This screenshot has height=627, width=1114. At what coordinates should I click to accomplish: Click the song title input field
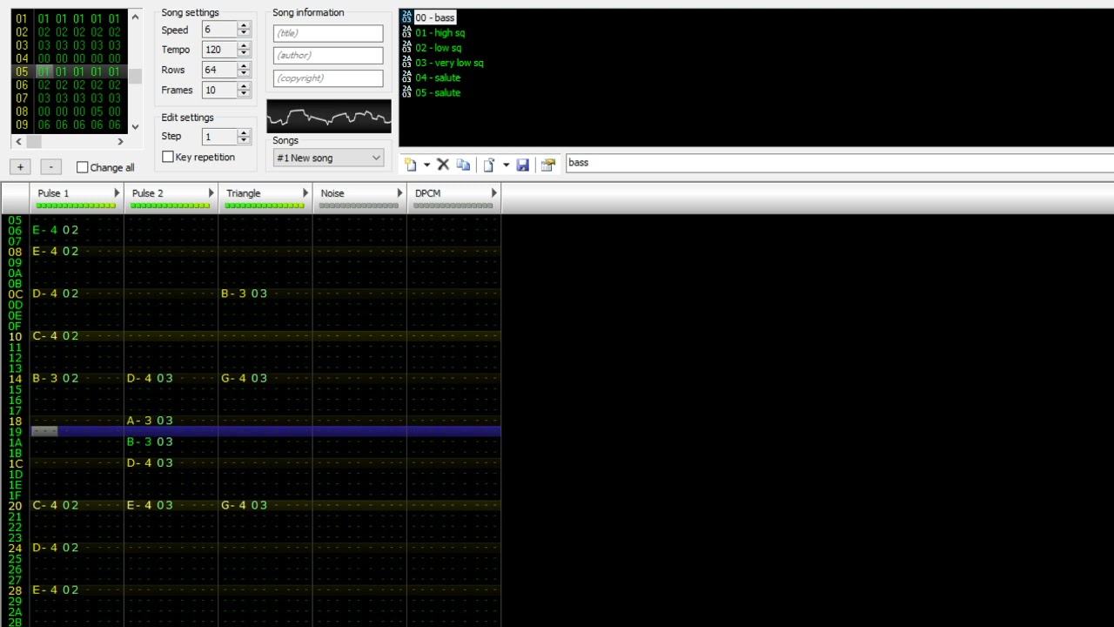tap(328, 33)
